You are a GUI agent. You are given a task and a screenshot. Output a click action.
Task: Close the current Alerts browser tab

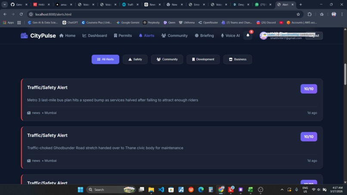[x=292, y=4]
